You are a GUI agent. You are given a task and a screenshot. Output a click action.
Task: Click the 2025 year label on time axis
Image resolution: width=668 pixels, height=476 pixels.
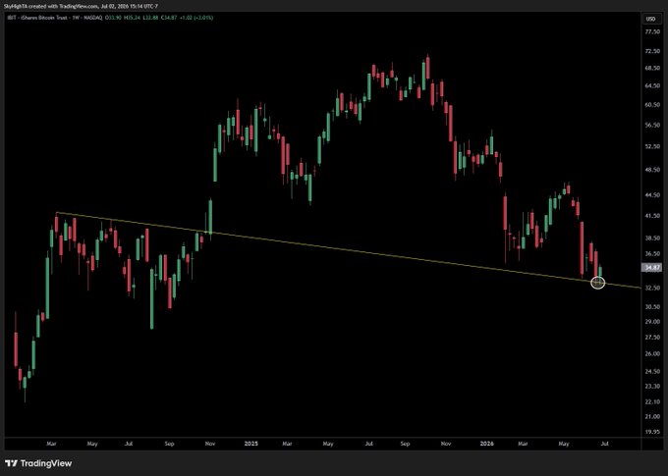point(250,444)
